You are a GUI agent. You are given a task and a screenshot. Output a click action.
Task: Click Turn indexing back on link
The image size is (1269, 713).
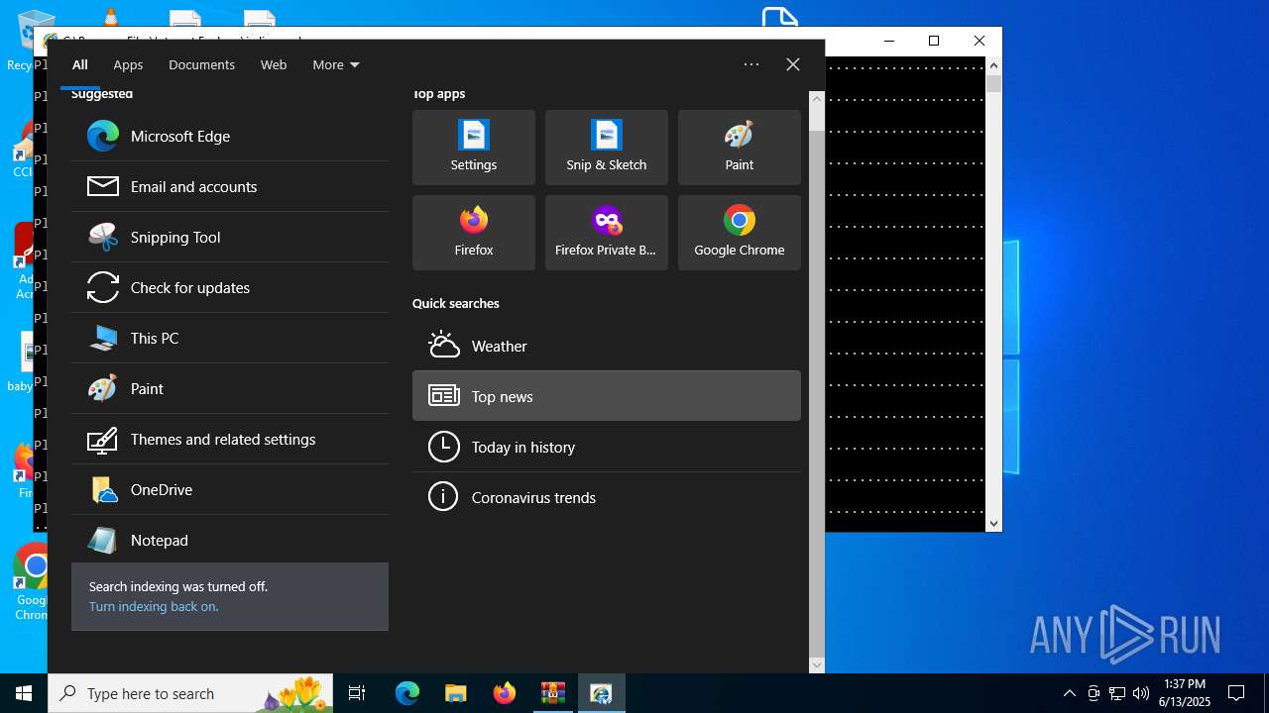pyautogui.click(x=154, y=606)
